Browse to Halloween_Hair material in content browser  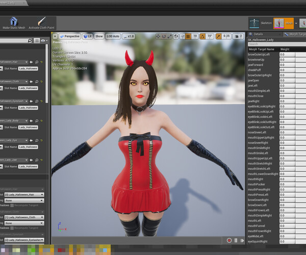click(37, 62)
